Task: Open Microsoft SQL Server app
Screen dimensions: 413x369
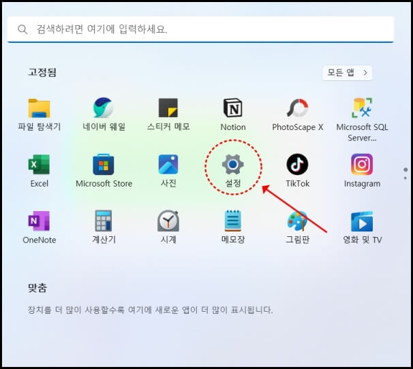Action: [362, 120]
